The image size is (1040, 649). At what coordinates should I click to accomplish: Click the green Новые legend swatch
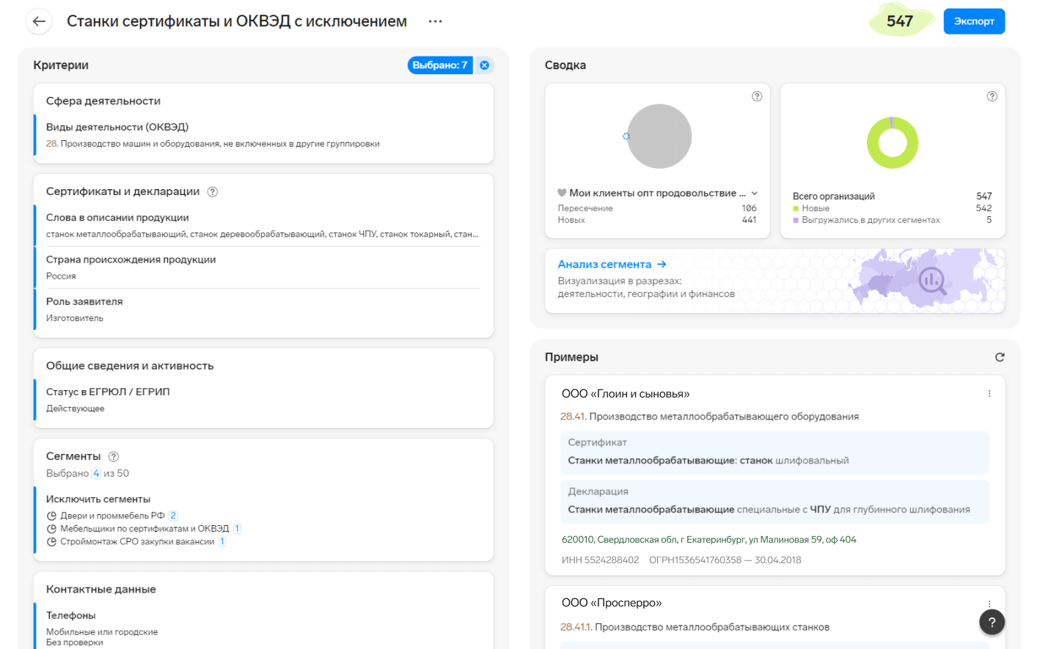point(796,208)
